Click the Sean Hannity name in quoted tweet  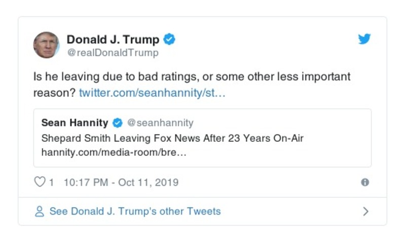[x=75, y=123]
